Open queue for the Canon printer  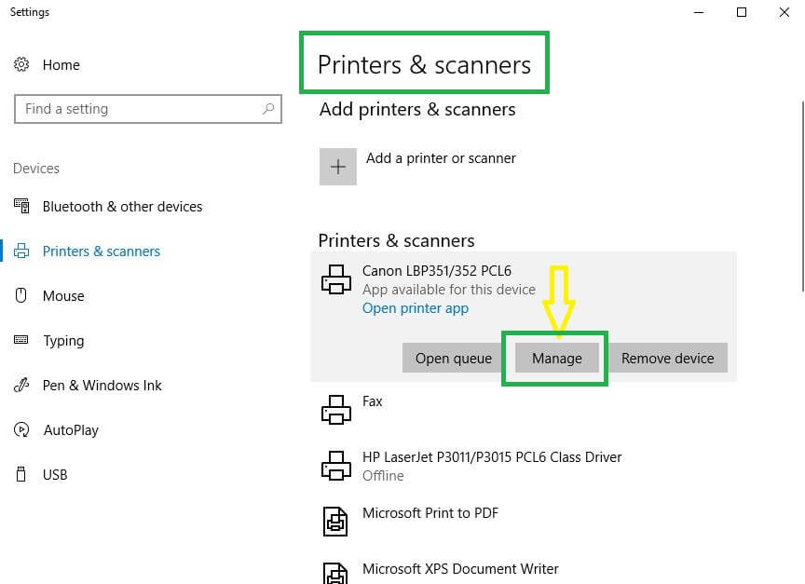pos(454,358)
